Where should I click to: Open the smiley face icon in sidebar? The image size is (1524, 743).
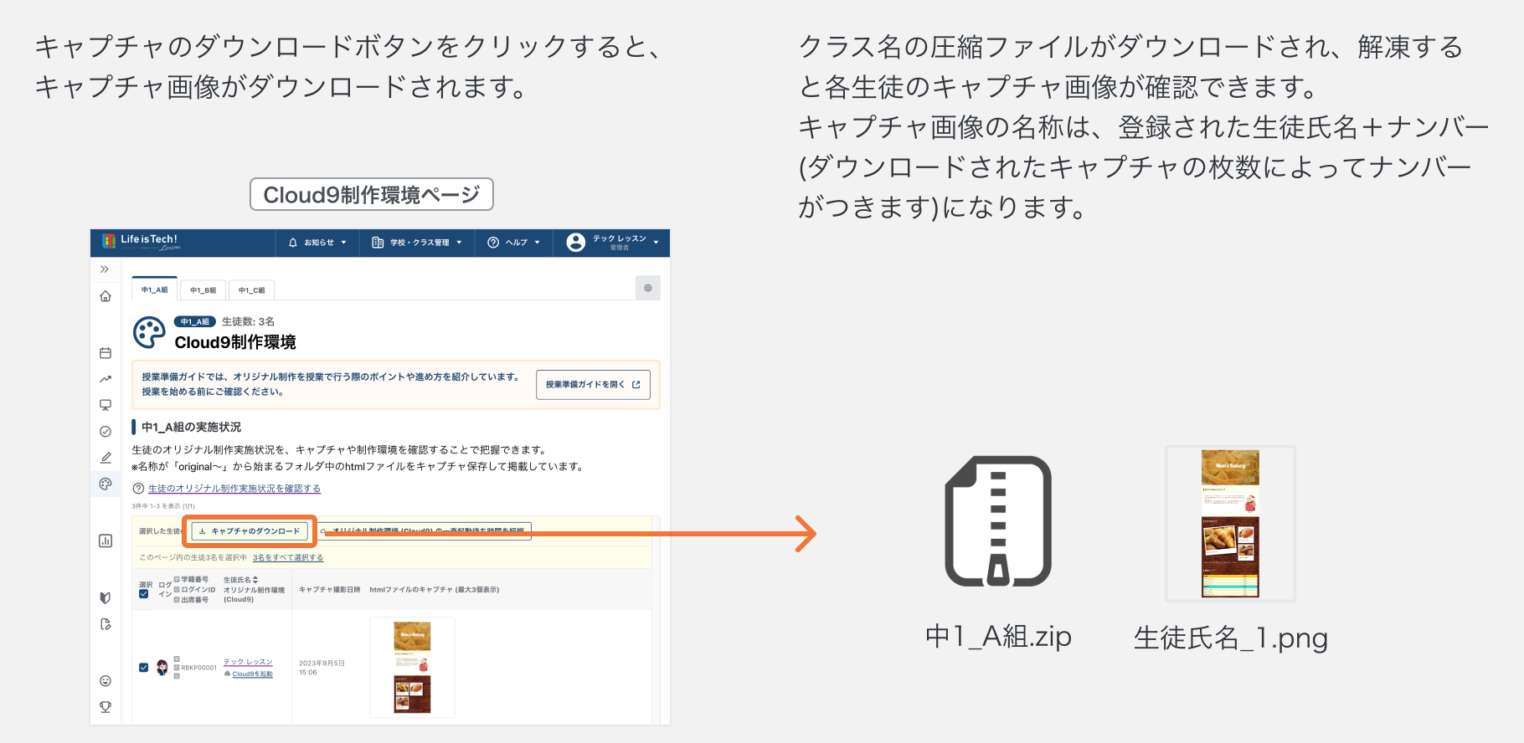coord(106,681)
